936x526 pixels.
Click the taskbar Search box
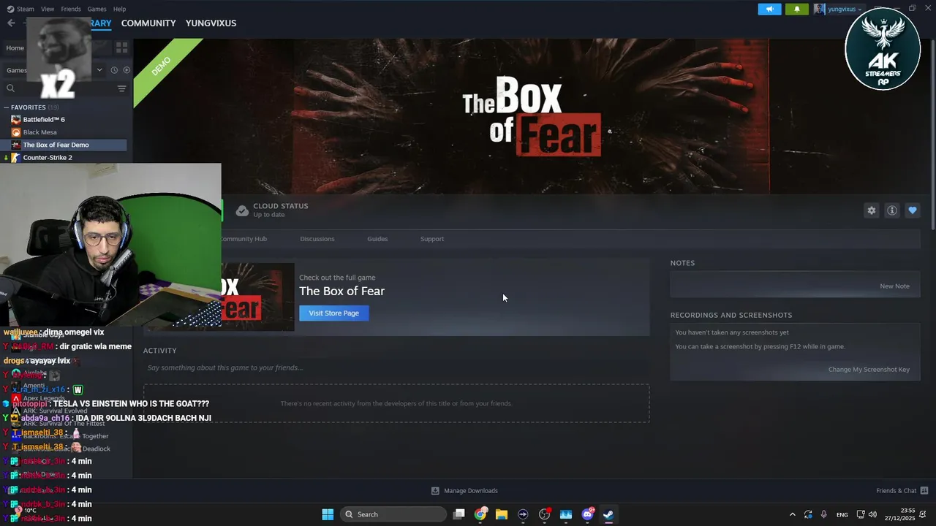tap(393, 514)
